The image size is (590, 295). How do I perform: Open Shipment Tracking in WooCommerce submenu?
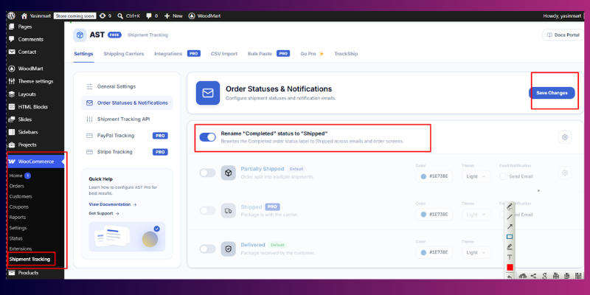click(29, 260)
